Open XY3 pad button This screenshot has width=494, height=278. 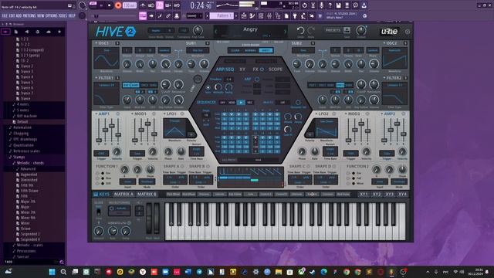click(x=389, y=195)
